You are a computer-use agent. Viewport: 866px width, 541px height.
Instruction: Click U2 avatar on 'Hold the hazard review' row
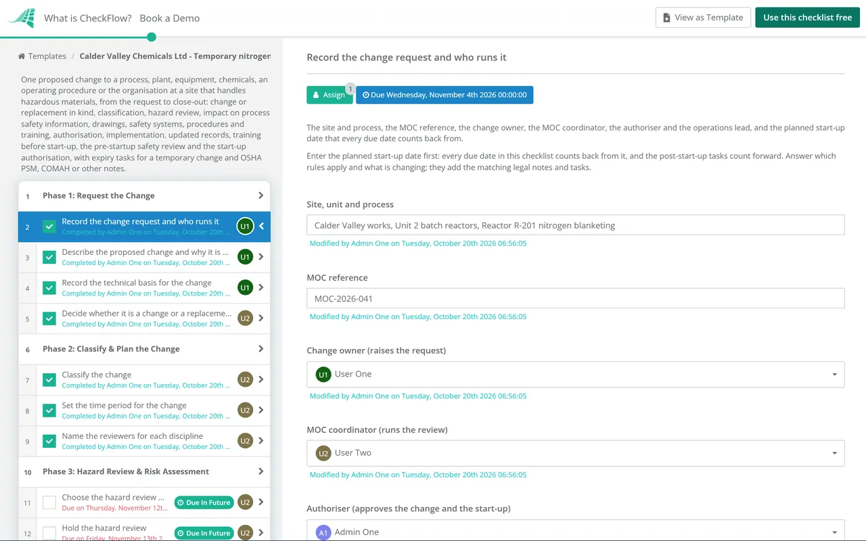[x=245, y=533]
